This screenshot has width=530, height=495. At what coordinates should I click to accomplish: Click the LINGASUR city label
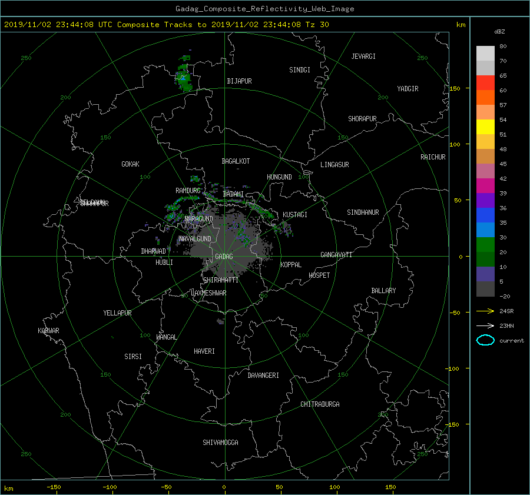click(334, 165)
